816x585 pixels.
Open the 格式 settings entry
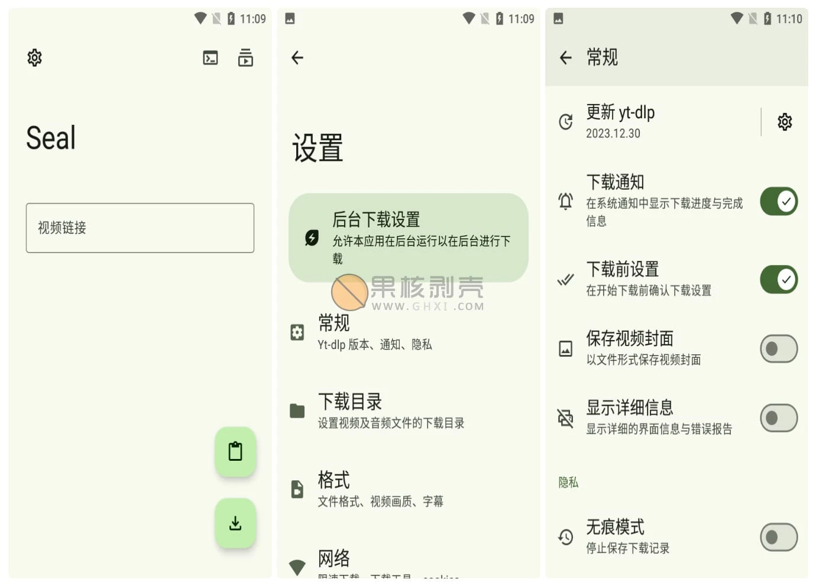click(409, 489)
